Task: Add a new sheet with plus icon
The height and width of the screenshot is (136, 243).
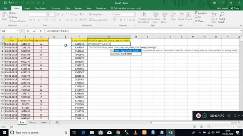Action: point(57,122)
